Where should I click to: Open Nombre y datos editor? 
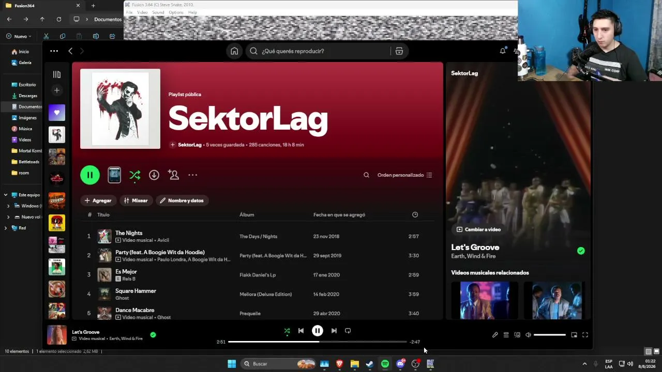tap(182, 200)
